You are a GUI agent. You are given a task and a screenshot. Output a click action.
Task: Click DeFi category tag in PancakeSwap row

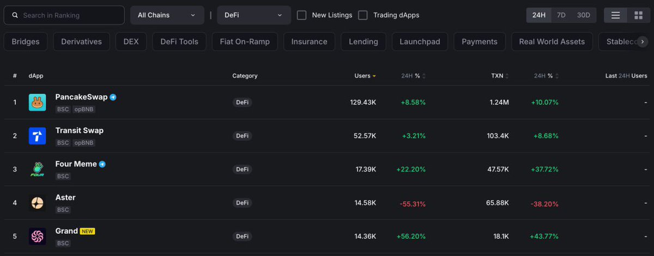coord(242,102)
